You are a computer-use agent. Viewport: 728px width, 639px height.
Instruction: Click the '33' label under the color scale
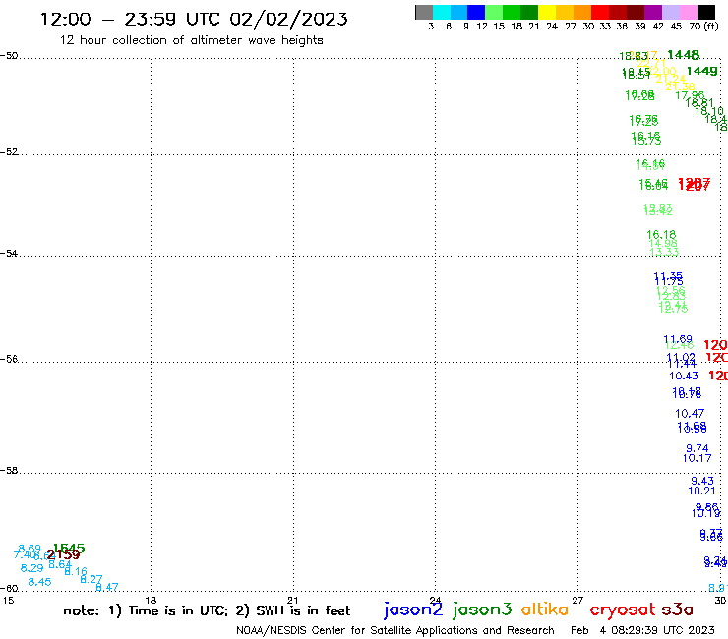(605, 26)
